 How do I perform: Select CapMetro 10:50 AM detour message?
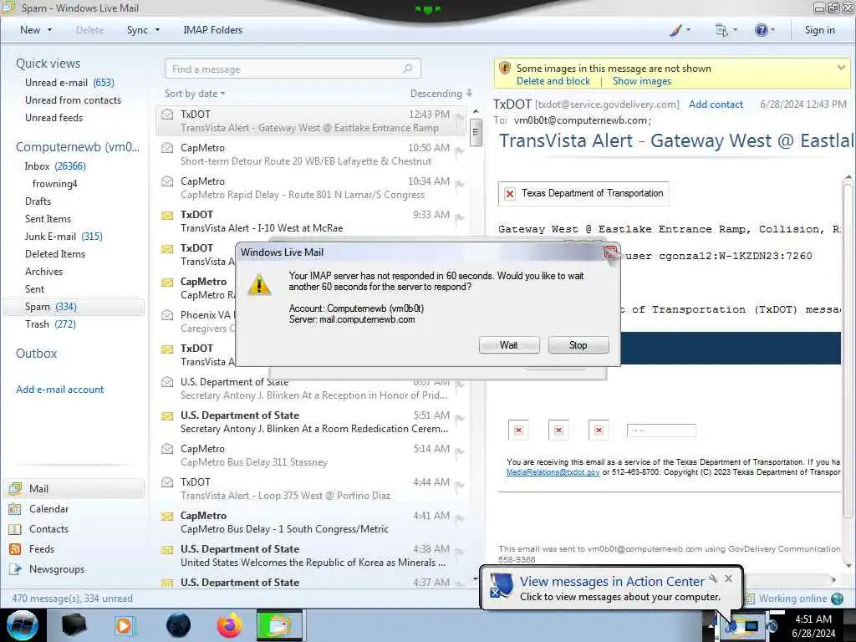coord(311,155)
